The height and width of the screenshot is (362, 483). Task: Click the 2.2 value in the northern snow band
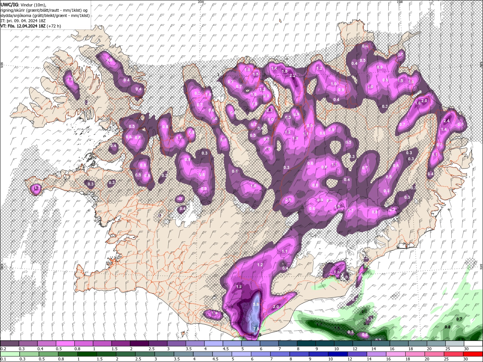point(292,76)
